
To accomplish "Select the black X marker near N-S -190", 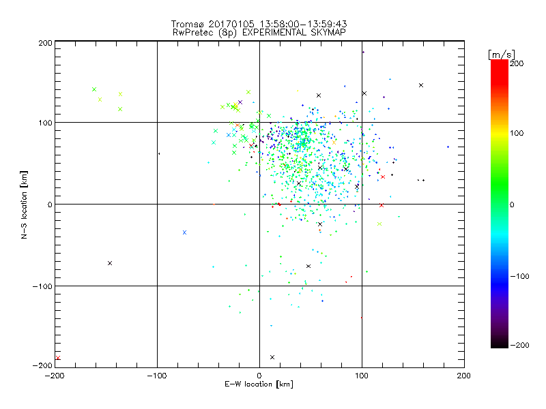I will 272,357.
